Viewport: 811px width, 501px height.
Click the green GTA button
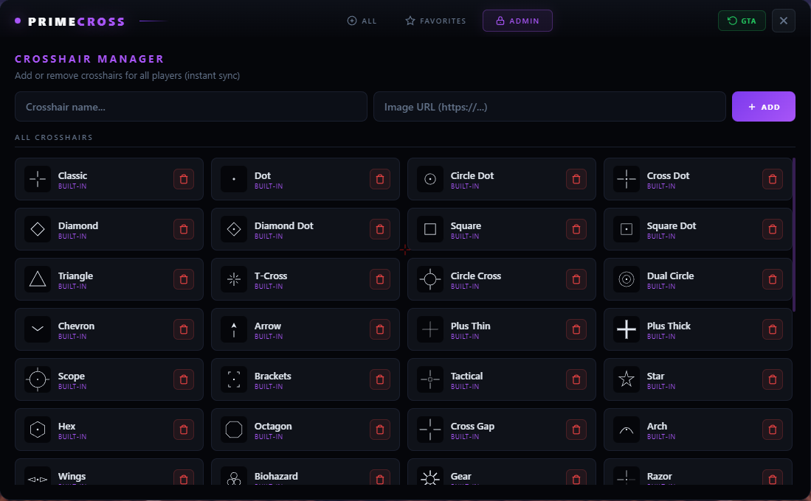pos(742,21)
